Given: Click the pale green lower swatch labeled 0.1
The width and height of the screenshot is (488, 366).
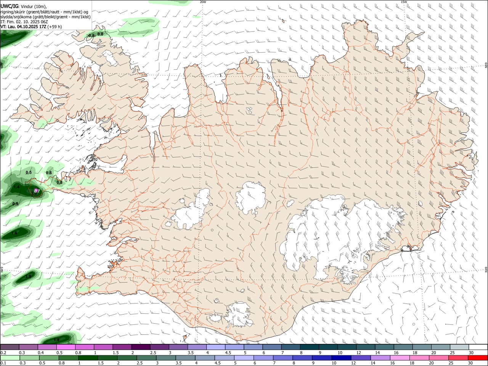Looking at the screenshot, I should 10,358.
